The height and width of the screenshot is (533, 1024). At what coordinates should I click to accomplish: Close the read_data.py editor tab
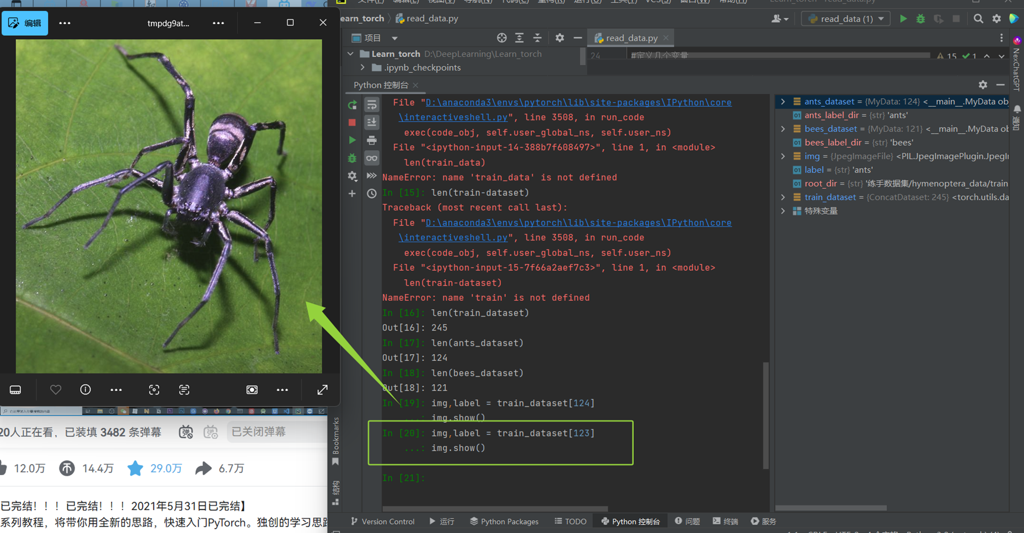click(x=666, y=38)
